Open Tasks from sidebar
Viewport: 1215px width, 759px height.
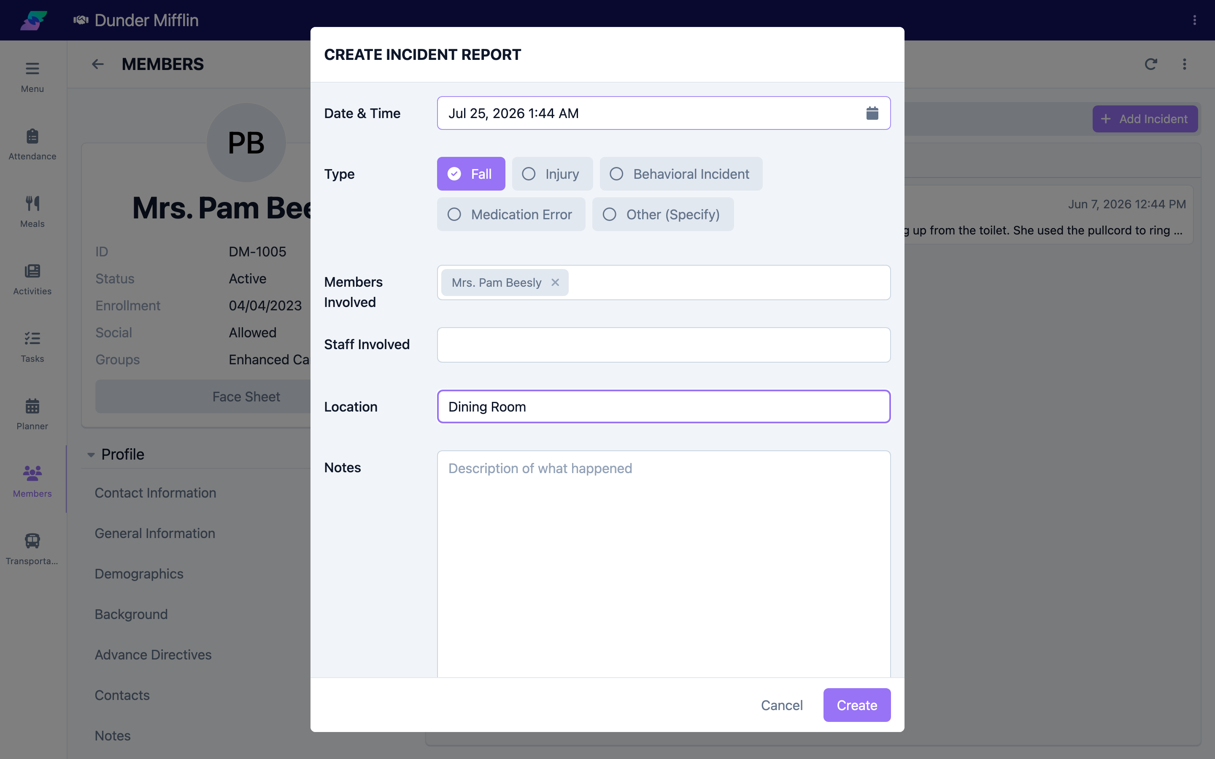pos(32,346)
